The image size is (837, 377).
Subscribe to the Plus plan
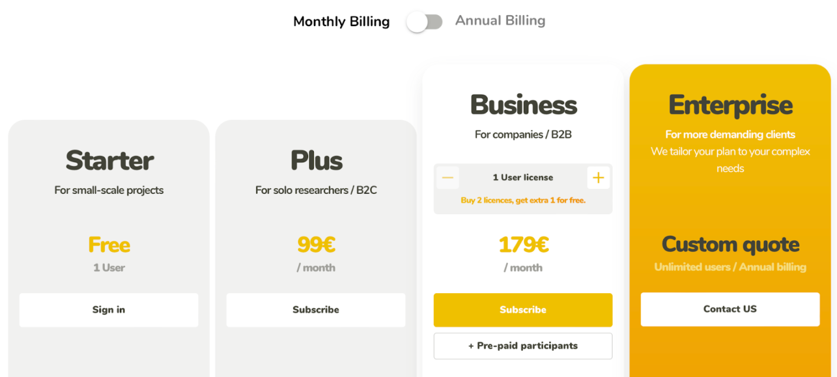[x=316, y=310]
